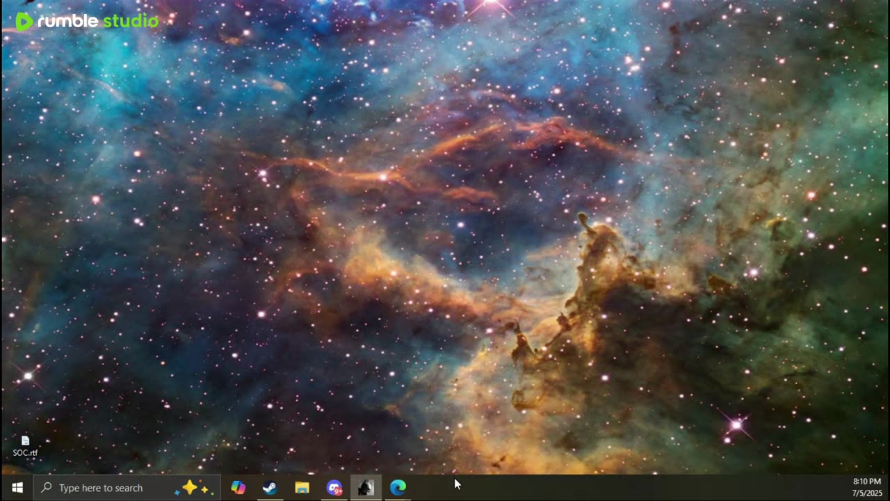Open the Windows Start menu
The width and height of the screenshot is (890, 501).
pos(17,488)
